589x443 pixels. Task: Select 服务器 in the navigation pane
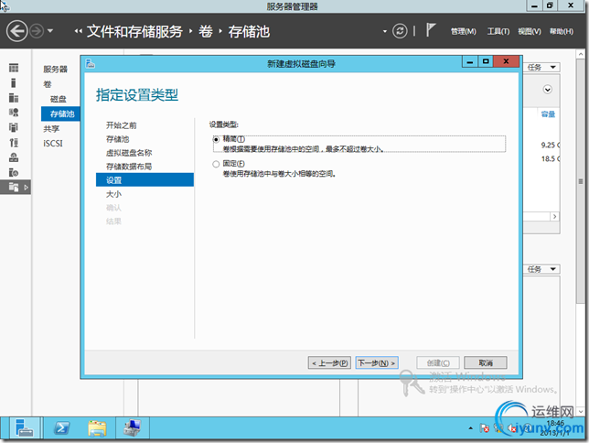(55, 70)
